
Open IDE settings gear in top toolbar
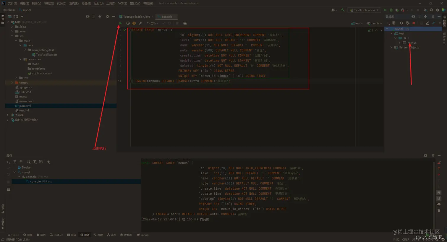(x=438, y=10)
